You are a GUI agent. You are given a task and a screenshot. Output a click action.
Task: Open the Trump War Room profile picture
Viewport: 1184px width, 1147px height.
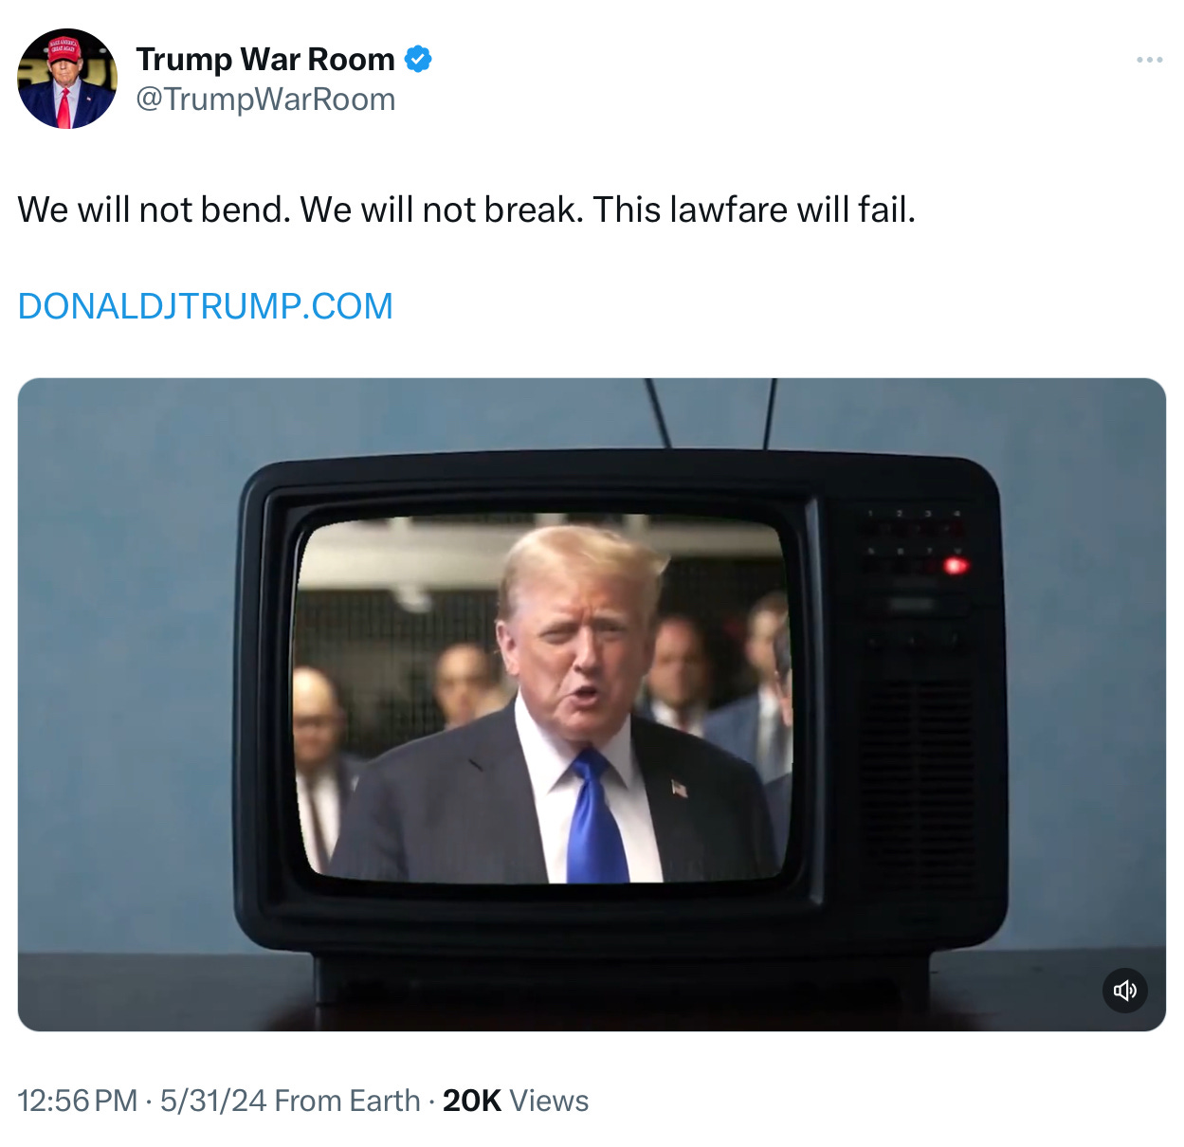click(x=67, y=79)
